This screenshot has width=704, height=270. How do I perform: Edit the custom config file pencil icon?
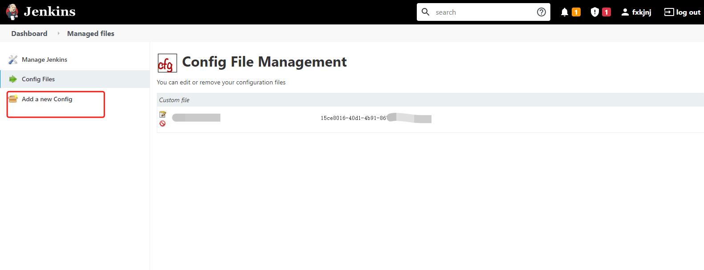click(x=163, y=115)
